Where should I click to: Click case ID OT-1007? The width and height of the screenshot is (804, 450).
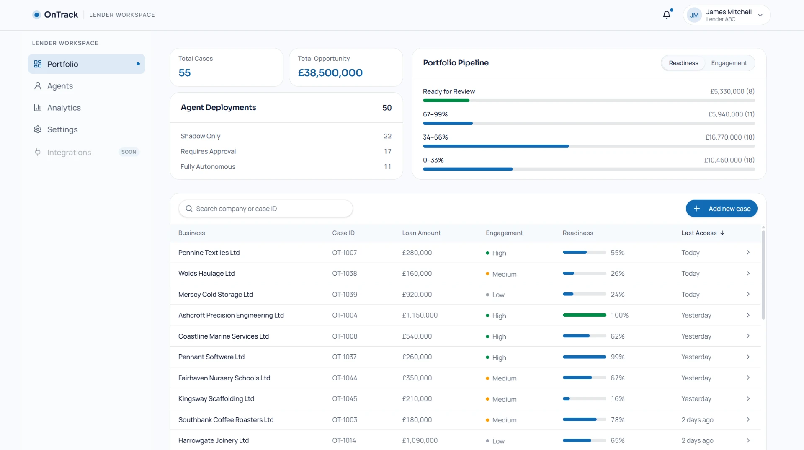344,252
